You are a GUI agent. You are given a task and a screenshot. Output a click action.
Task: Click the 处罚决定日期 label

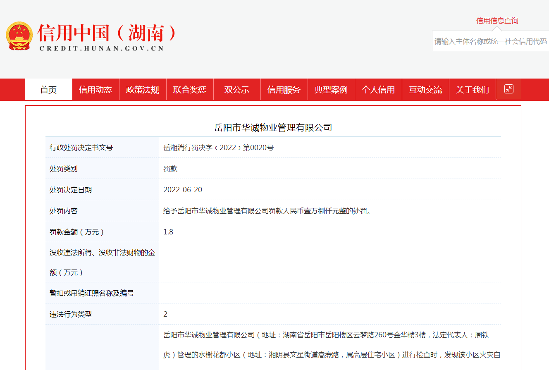(x=71, y=190)
